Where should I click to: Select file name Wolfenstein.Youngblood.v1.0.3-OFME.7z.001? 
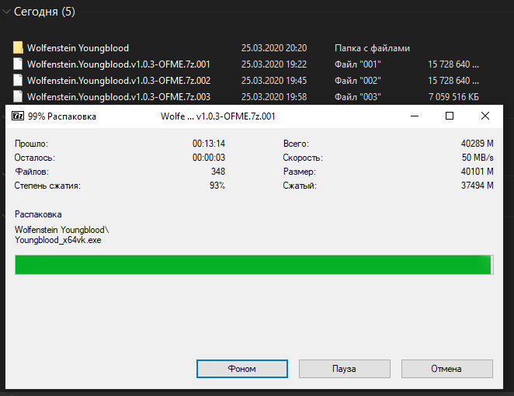point(119,64)
